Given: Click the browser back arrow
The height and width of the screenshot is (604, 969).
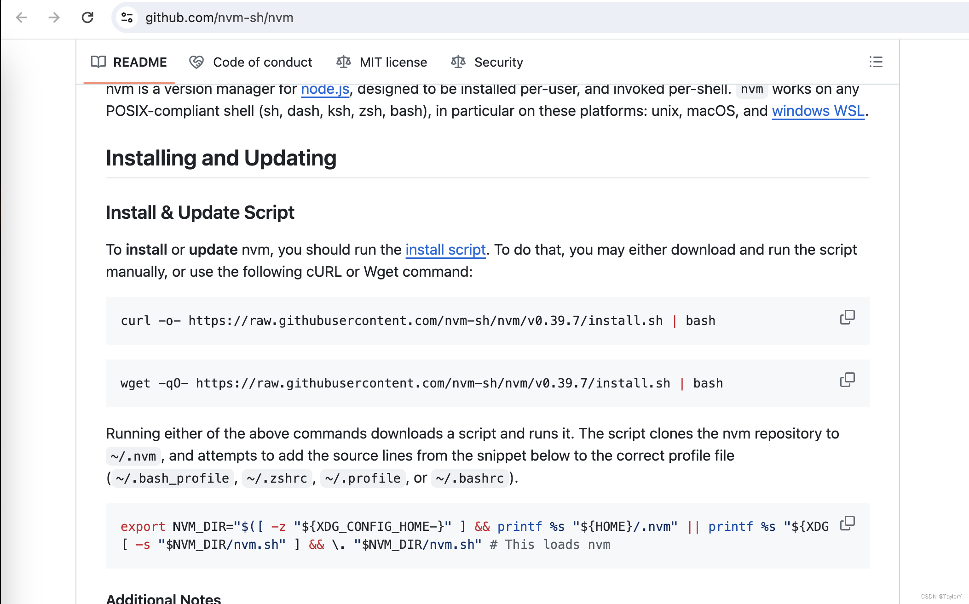Looking at the screenshot, I should pos(22,17).
